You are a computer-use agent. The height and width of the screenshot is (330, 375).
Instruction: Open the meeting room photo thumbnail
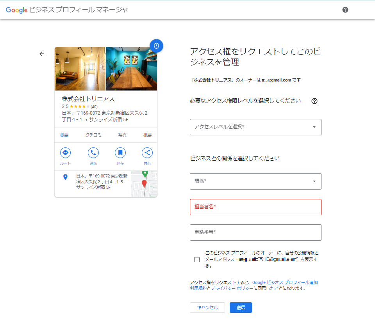(132, 69)
